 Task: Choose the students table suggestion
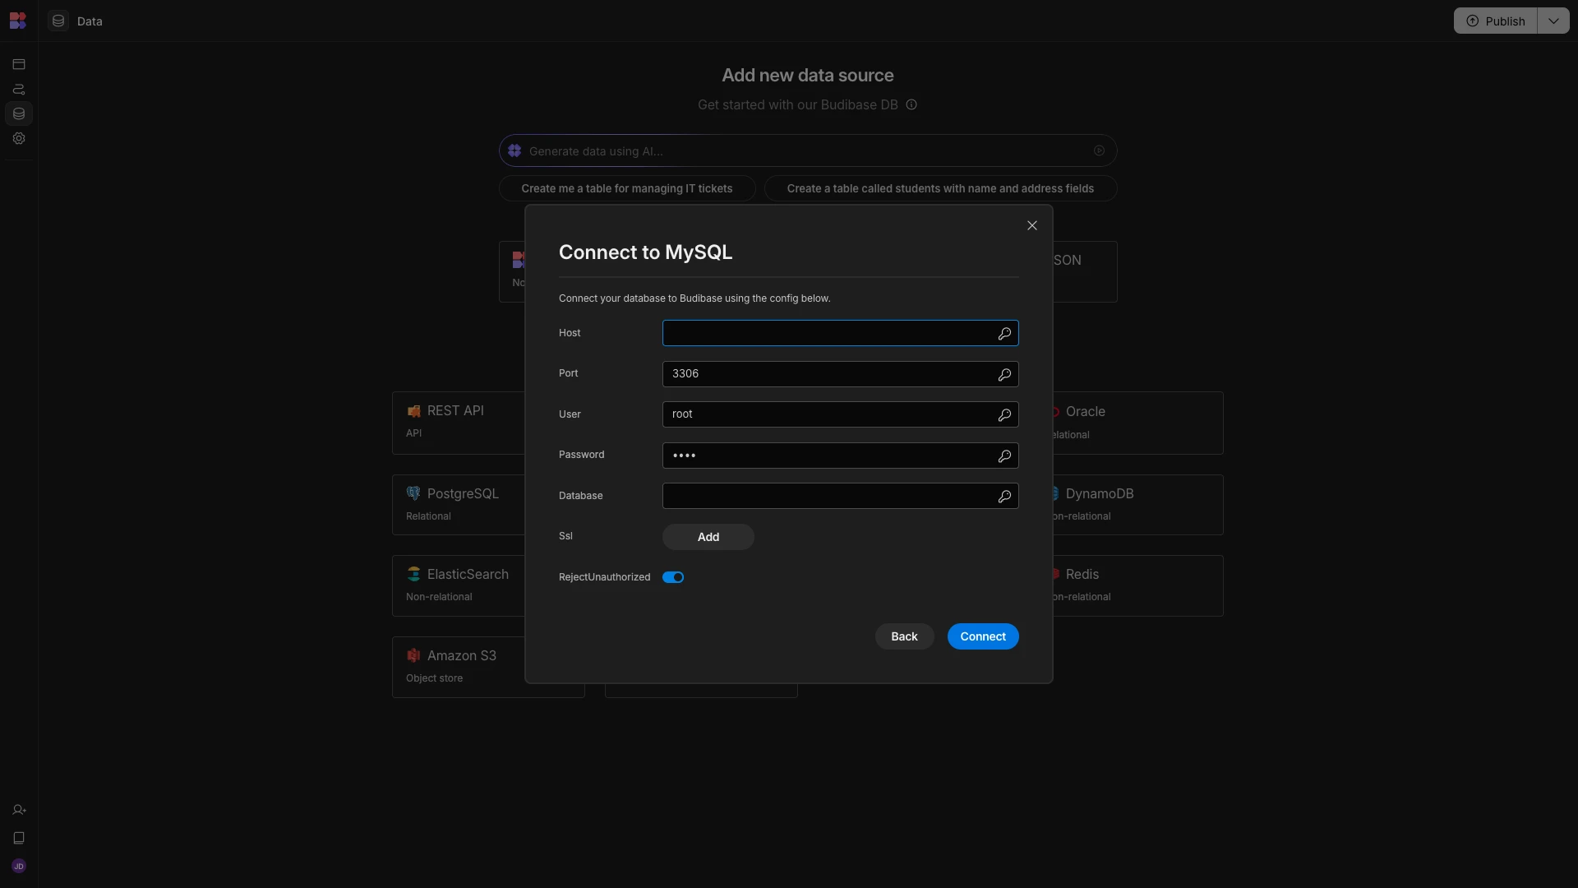coord(940,188)
